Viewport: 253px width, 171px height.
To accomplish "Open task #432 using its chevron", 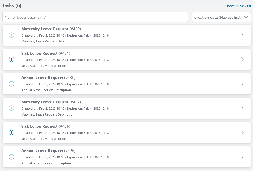I will click(x=242, y=35).
